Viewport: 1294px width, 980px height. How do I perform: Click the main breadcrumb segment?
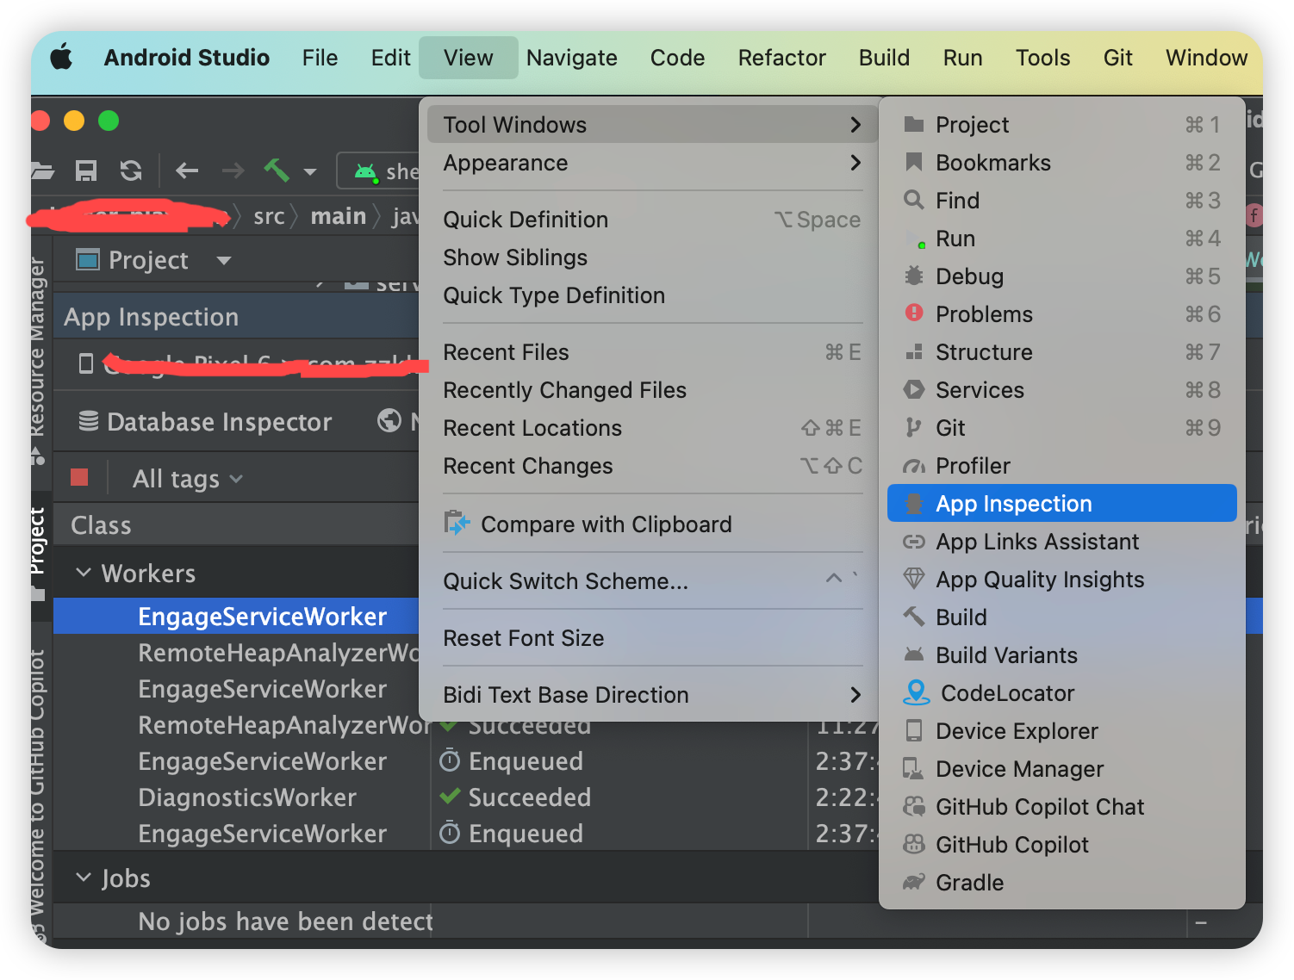pyautogui.click(x=339, y=216)
